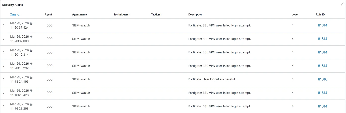Image resolution: width=346 pixels, height=113 pixels.
Task: Expand the 11:20:37.424 alert row
Action: [4, 25]
